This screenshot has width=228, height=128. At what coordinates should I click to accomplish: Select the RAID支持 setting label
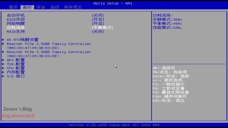click(x=16, y=31)
